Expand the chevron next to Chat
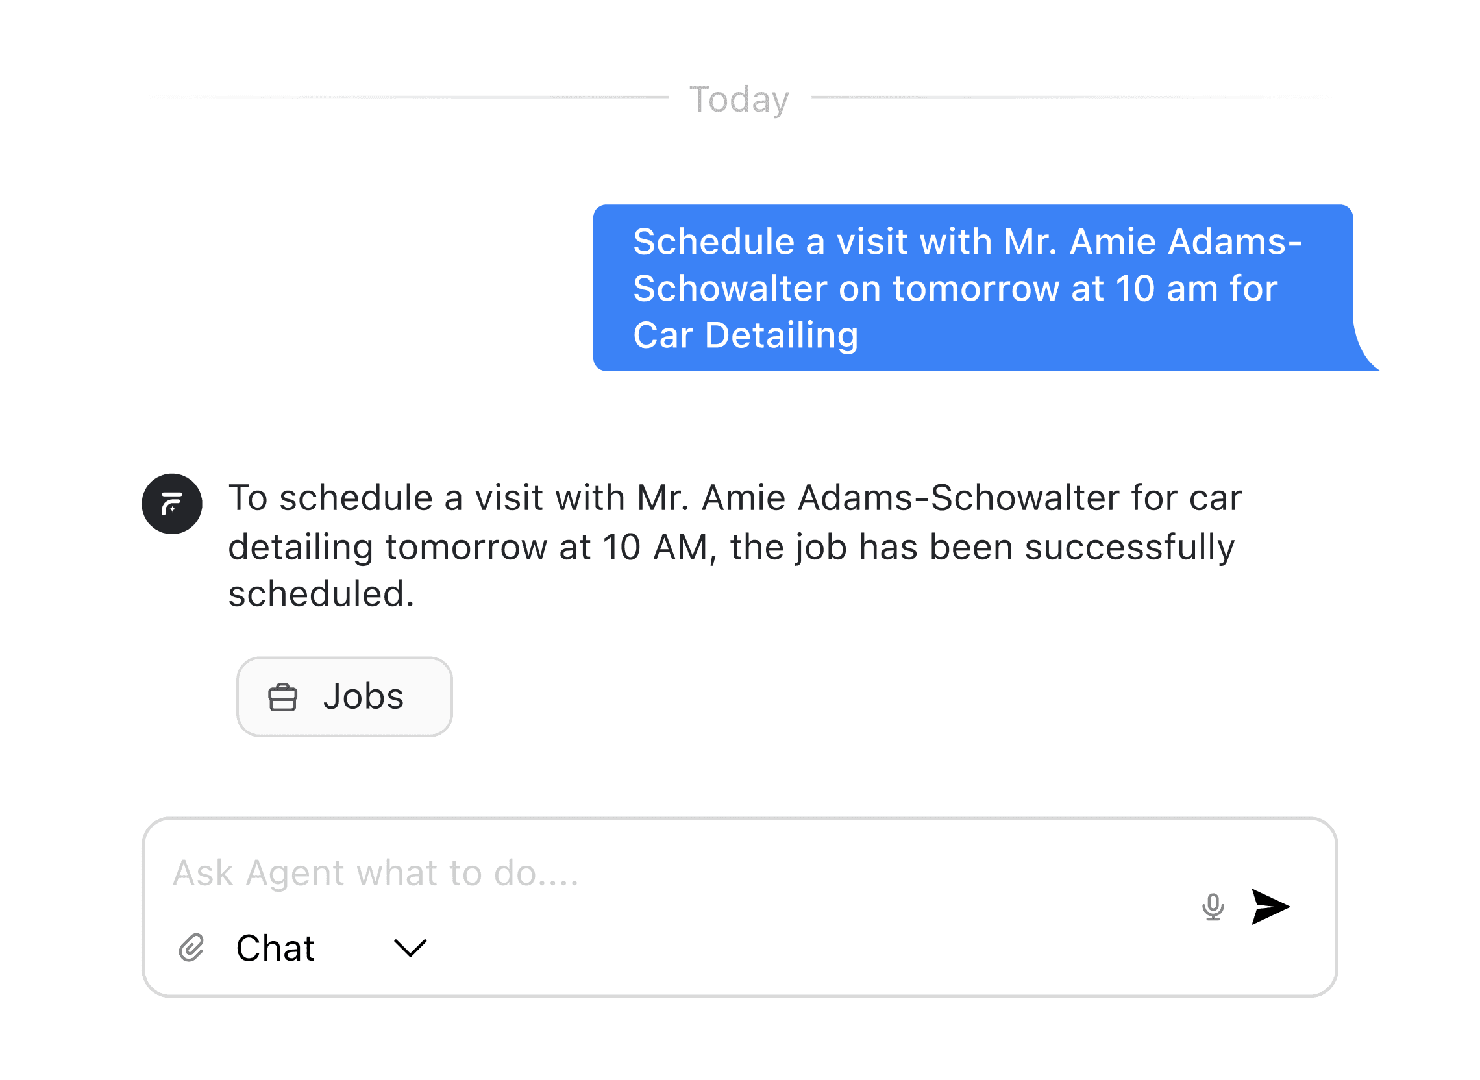Image resolution: width=1480 pixels, height=1080 pixels. click(410, 948)
